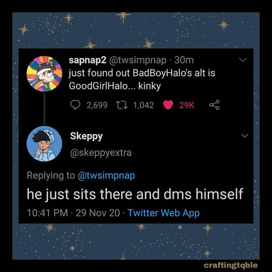Open the @twsimpnap handle beside sapnap2
The width and height of the screenshot is (272, 272).
[145, 60]
